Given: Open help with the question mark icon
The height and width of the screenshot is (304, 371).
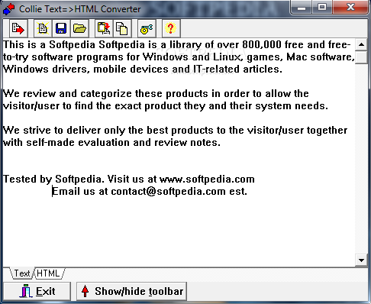Looking at the screenshot, I should point(171,28).
